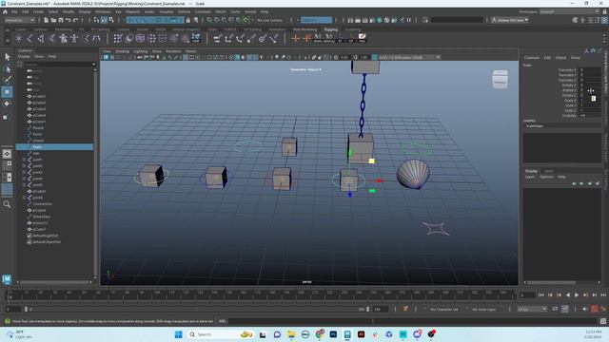Click the Maya home icon in menu bar
Viewport: 609px width, 342px height.
tap(5, 12)
